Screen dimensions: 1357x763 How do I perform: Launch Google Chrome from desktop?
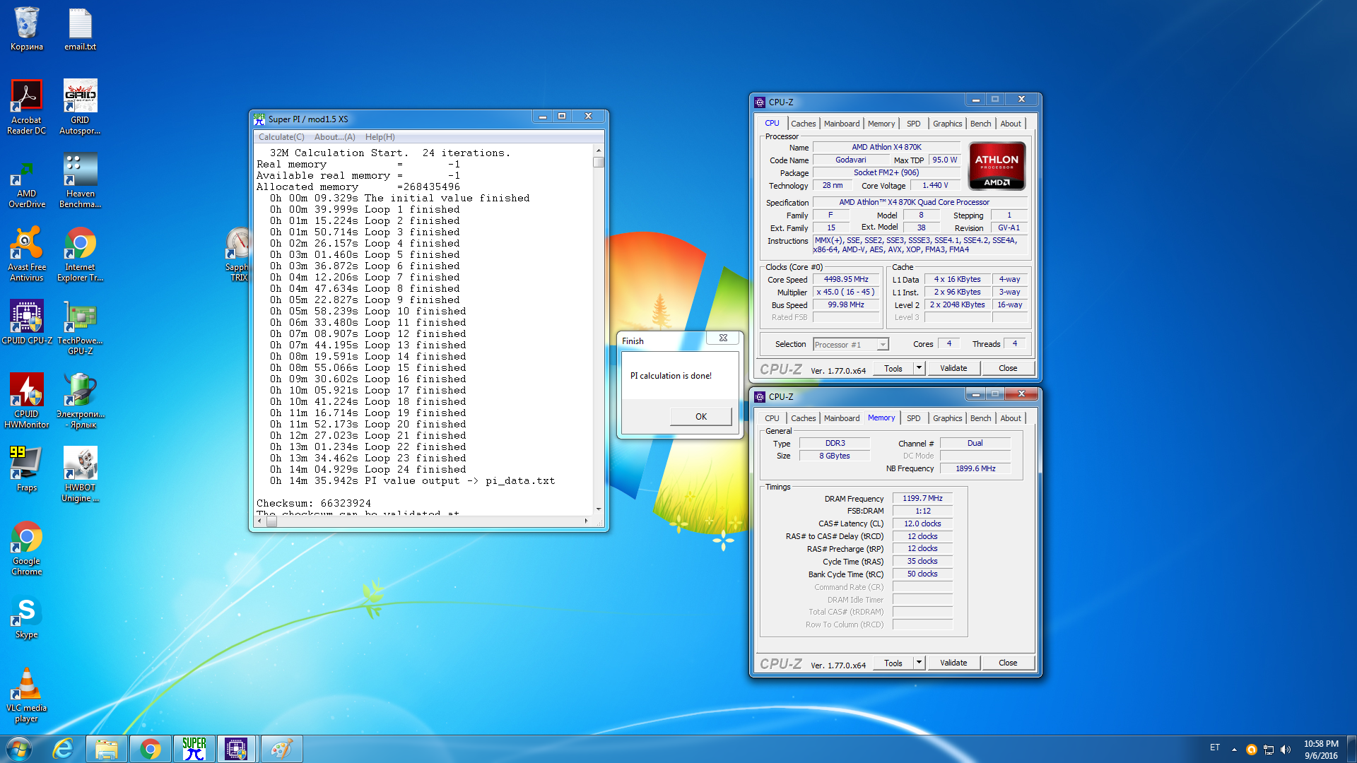tap(27, 548)
